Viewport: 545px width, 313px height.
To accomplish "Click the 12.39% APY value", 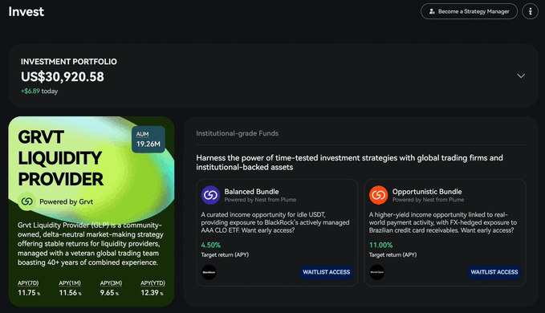I will coord(152,293).
